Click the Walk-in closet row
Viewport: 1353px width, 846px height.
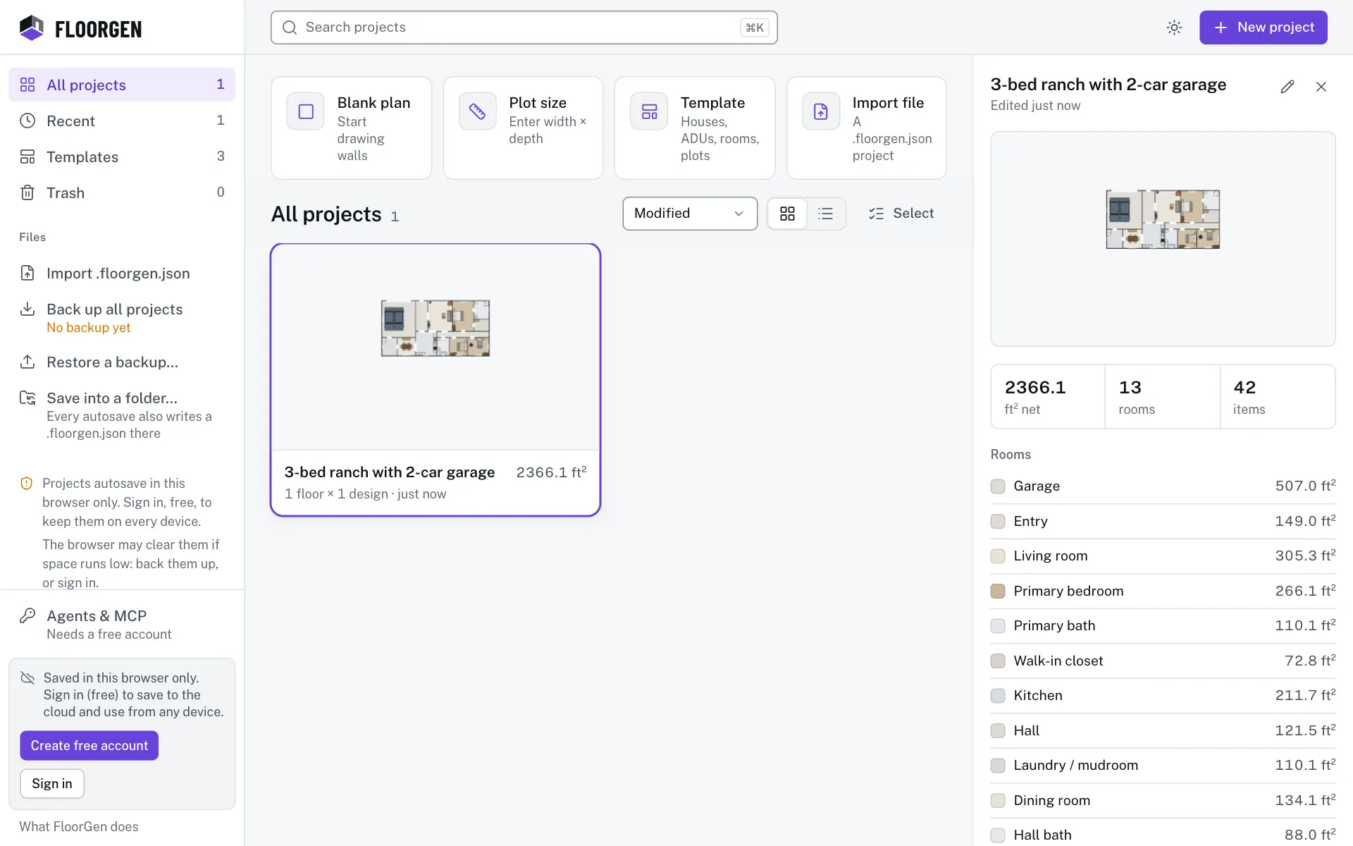1163,661
